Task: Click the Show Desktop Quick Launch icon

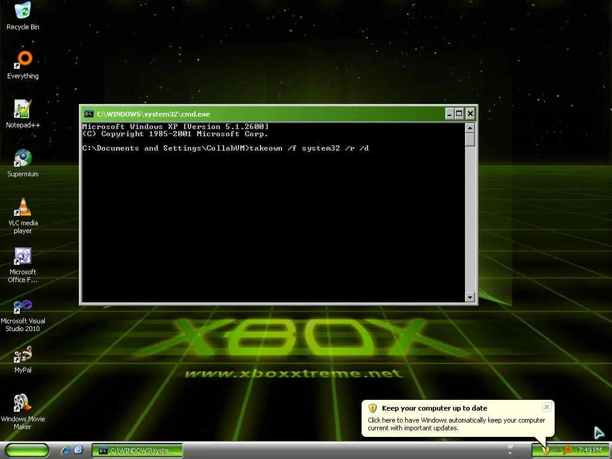Action: coord(78,450)
